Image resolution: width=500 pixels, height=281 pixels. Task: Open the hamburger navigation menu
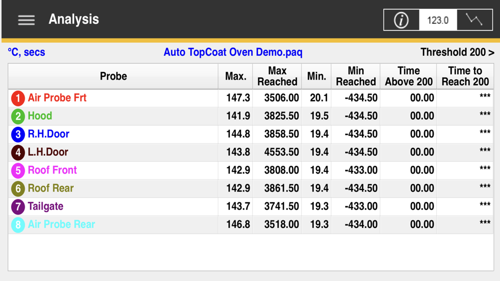[x=26, y=20]
